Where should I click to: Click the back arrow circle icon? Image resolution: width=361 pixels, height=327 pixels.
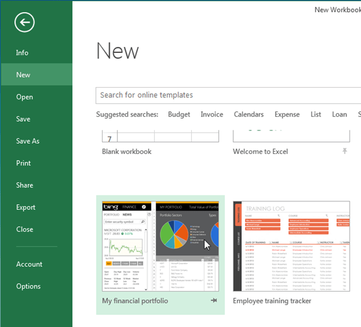tap(25, 23)
